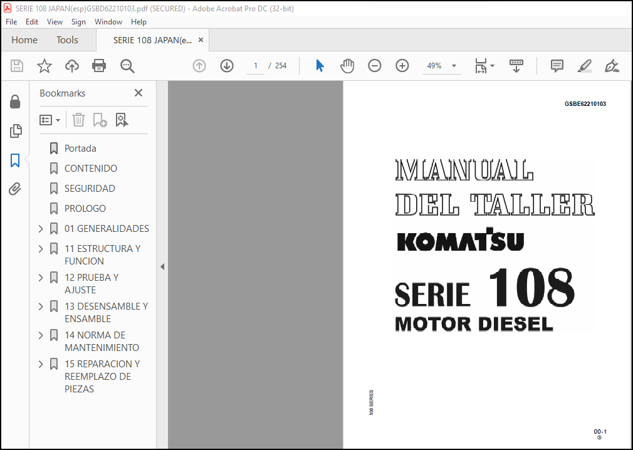633x450 pixels.
Task: Click the delete bookmark trash icon
Action: tap(78, 120)
